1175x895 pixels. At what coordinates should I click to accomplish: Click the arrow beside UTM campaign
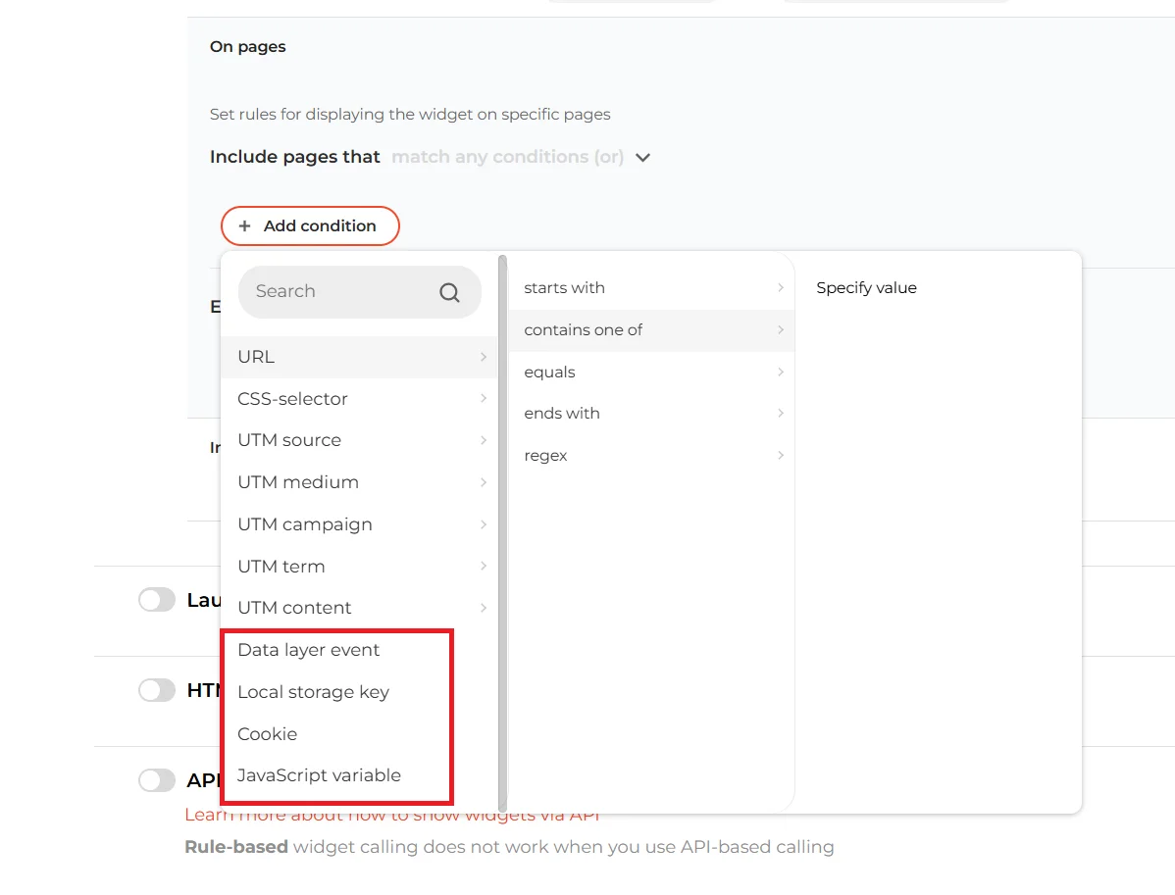click(x=483, y=523)
